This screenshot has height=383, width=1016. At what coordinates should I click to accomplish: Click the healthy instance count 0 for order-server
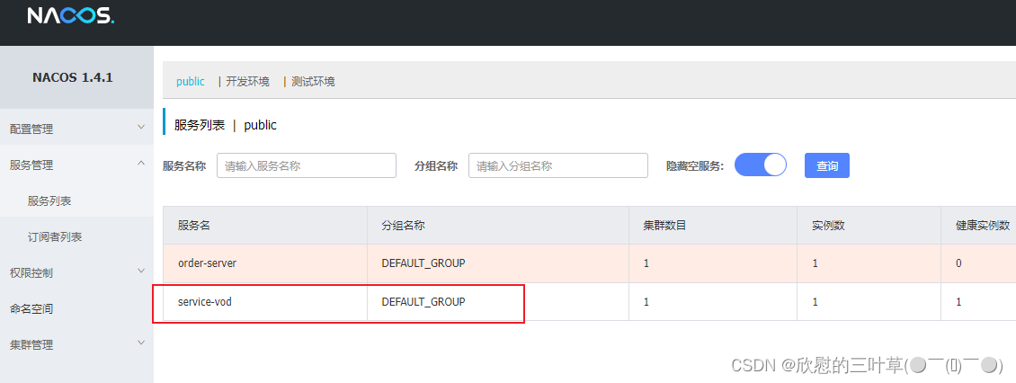[x=959, y=263]
